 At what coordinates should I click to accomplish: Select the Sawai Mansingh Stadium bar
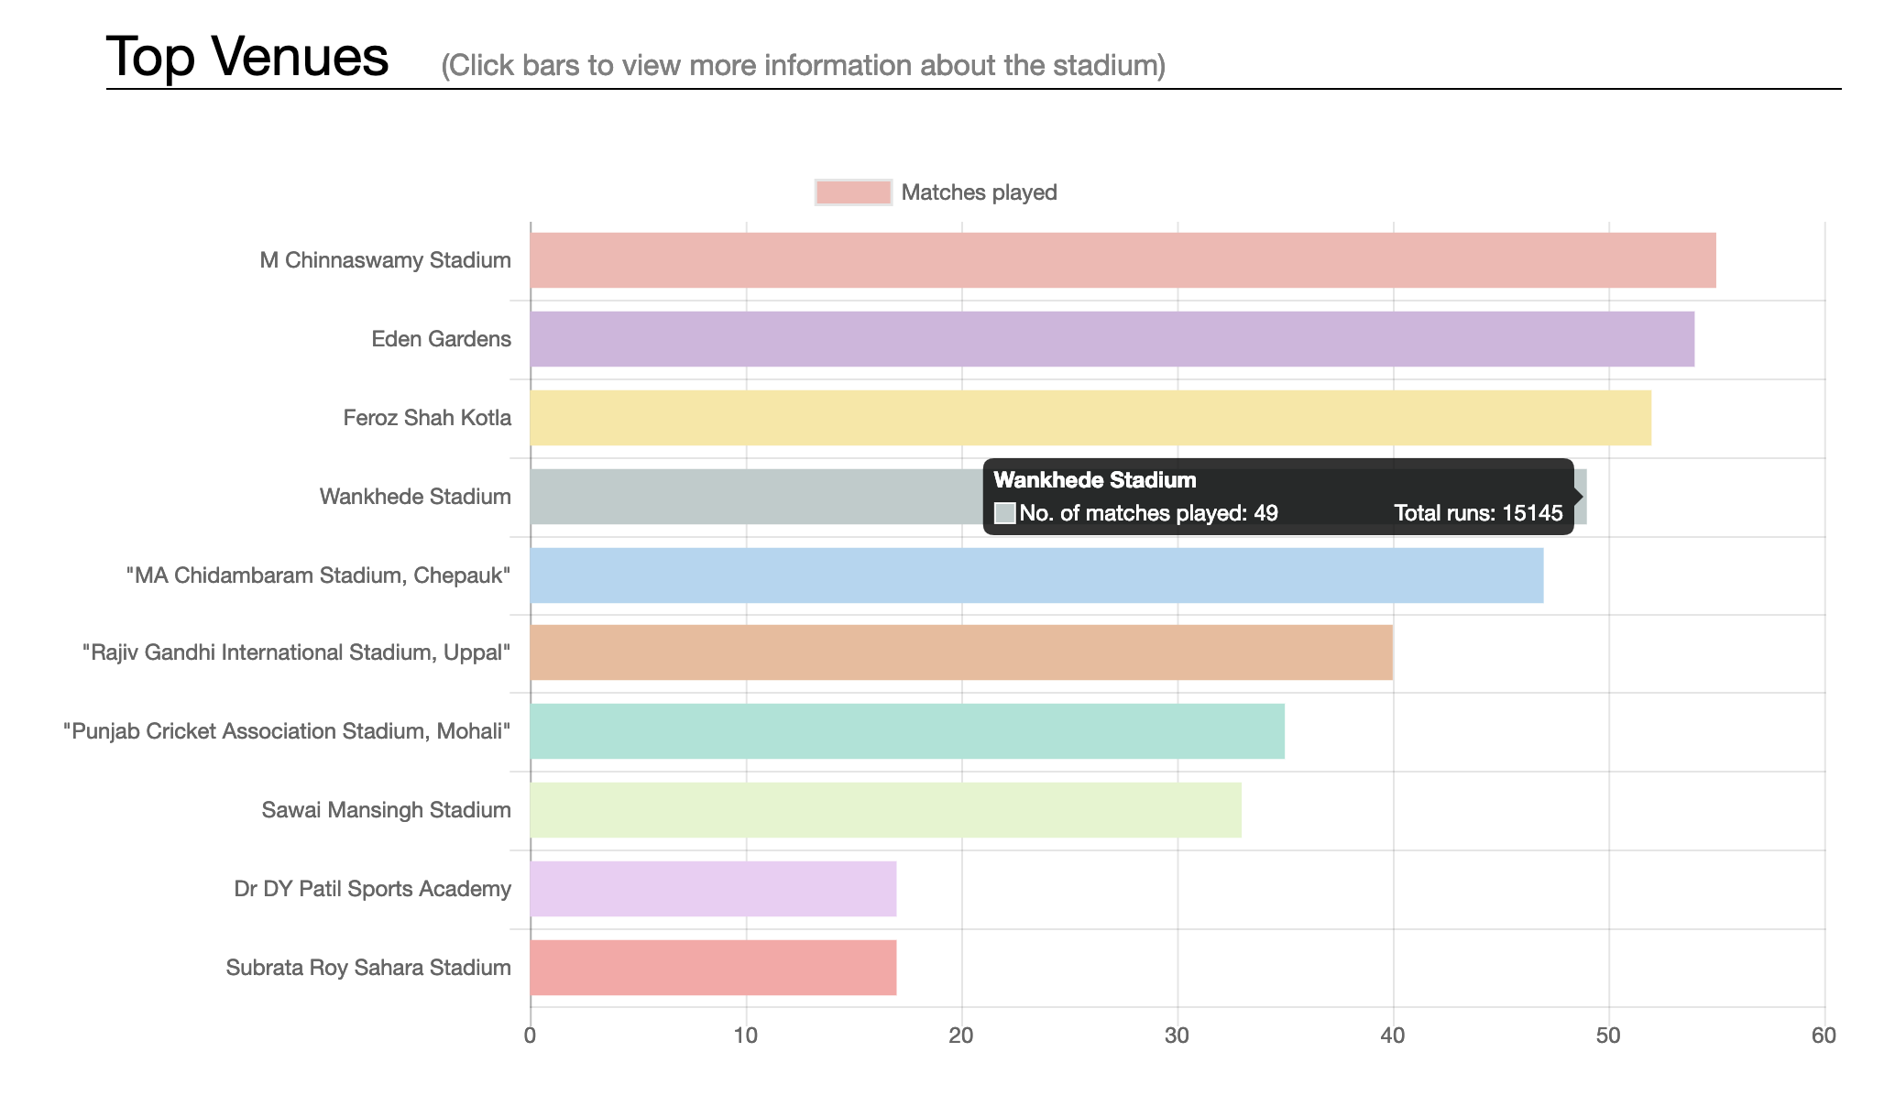(885, 810)
